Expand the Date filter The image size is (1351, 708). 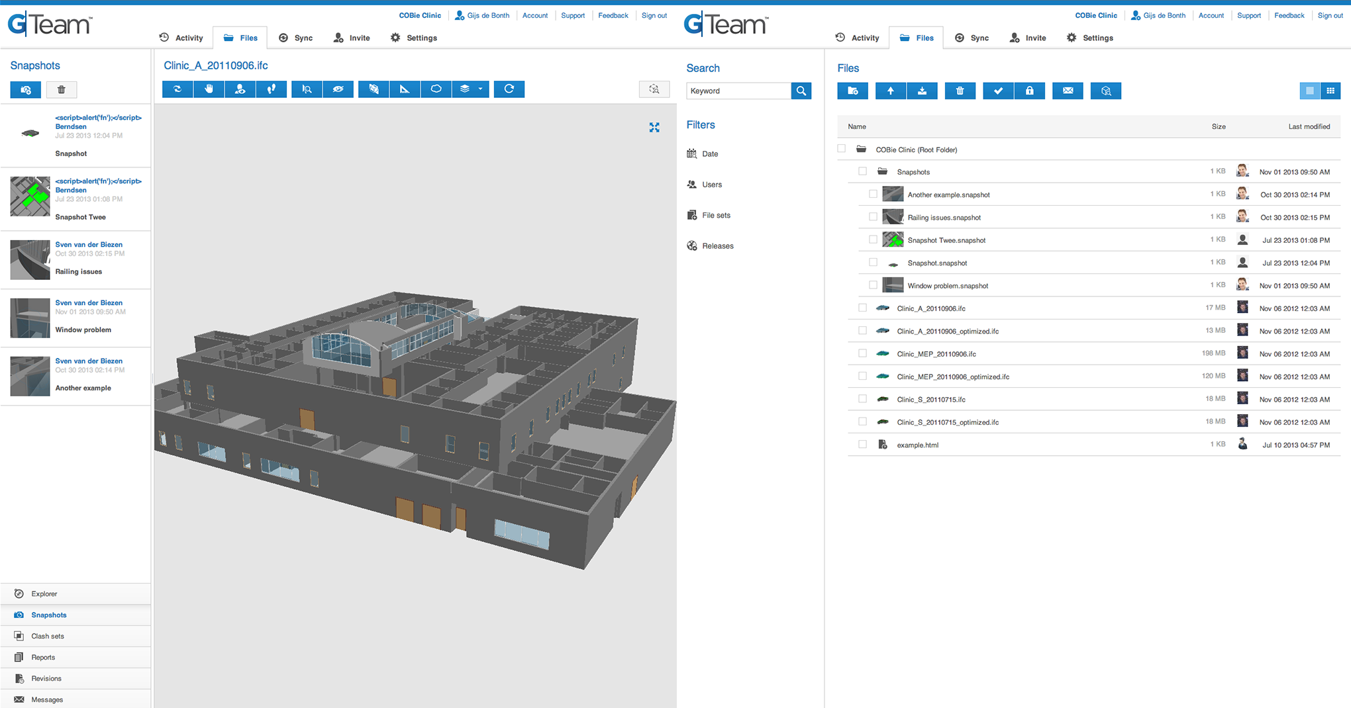click(x=710, y=154)
